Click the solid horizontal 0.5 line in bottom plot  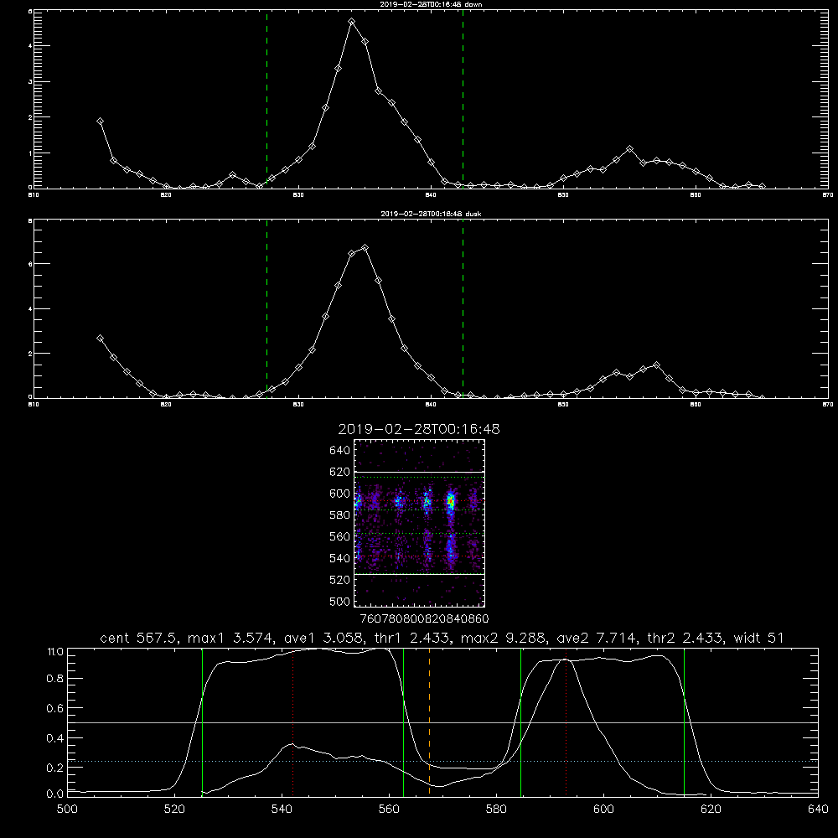pos(443,722)
